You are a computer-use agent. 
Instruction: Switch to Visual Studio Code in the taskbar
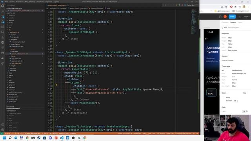click(x=62, y=138)
